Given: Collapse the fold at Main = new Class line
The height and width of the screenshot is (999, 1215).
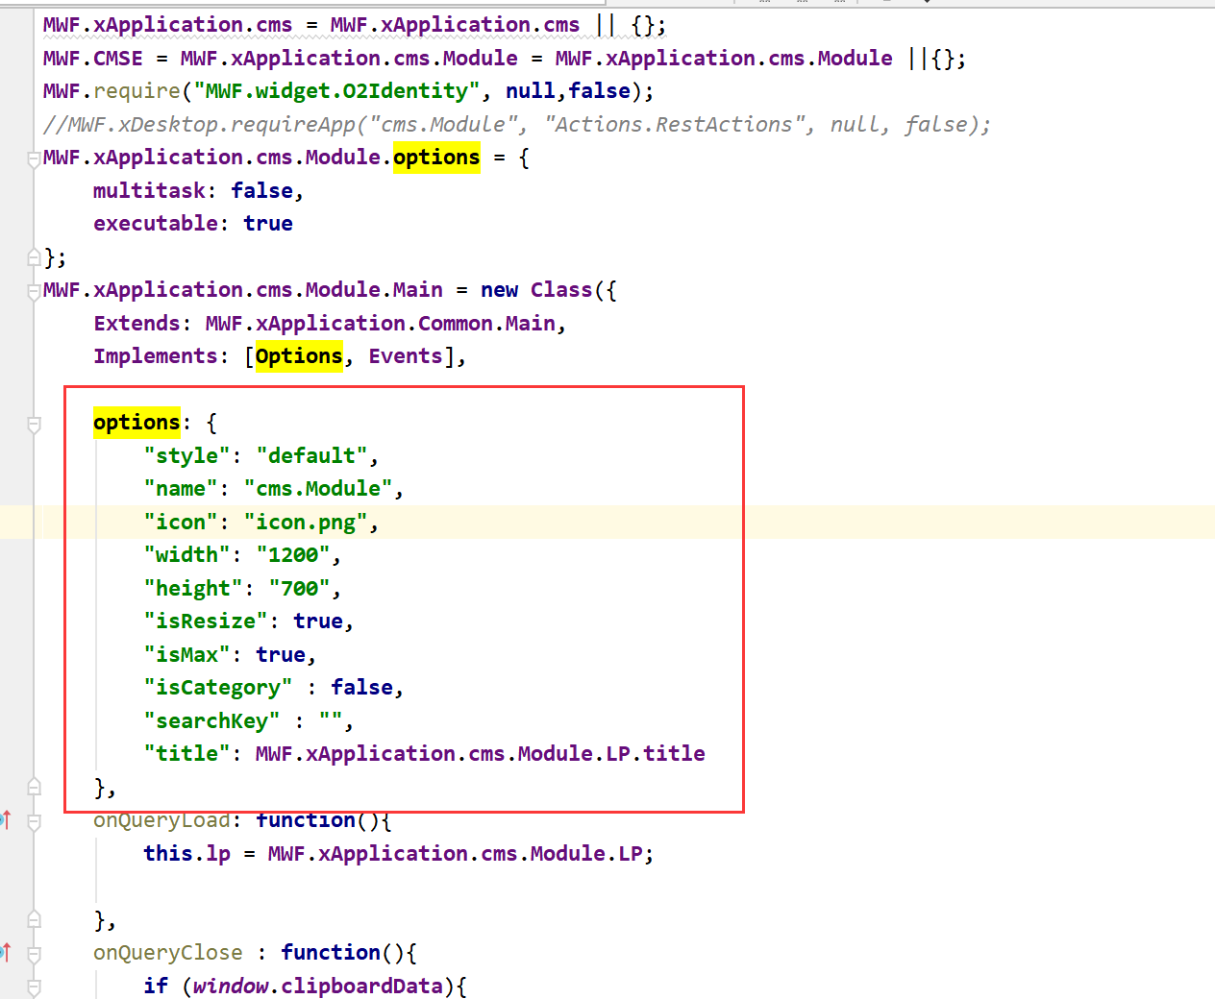Looking at the screenshot, I should 34,291.
